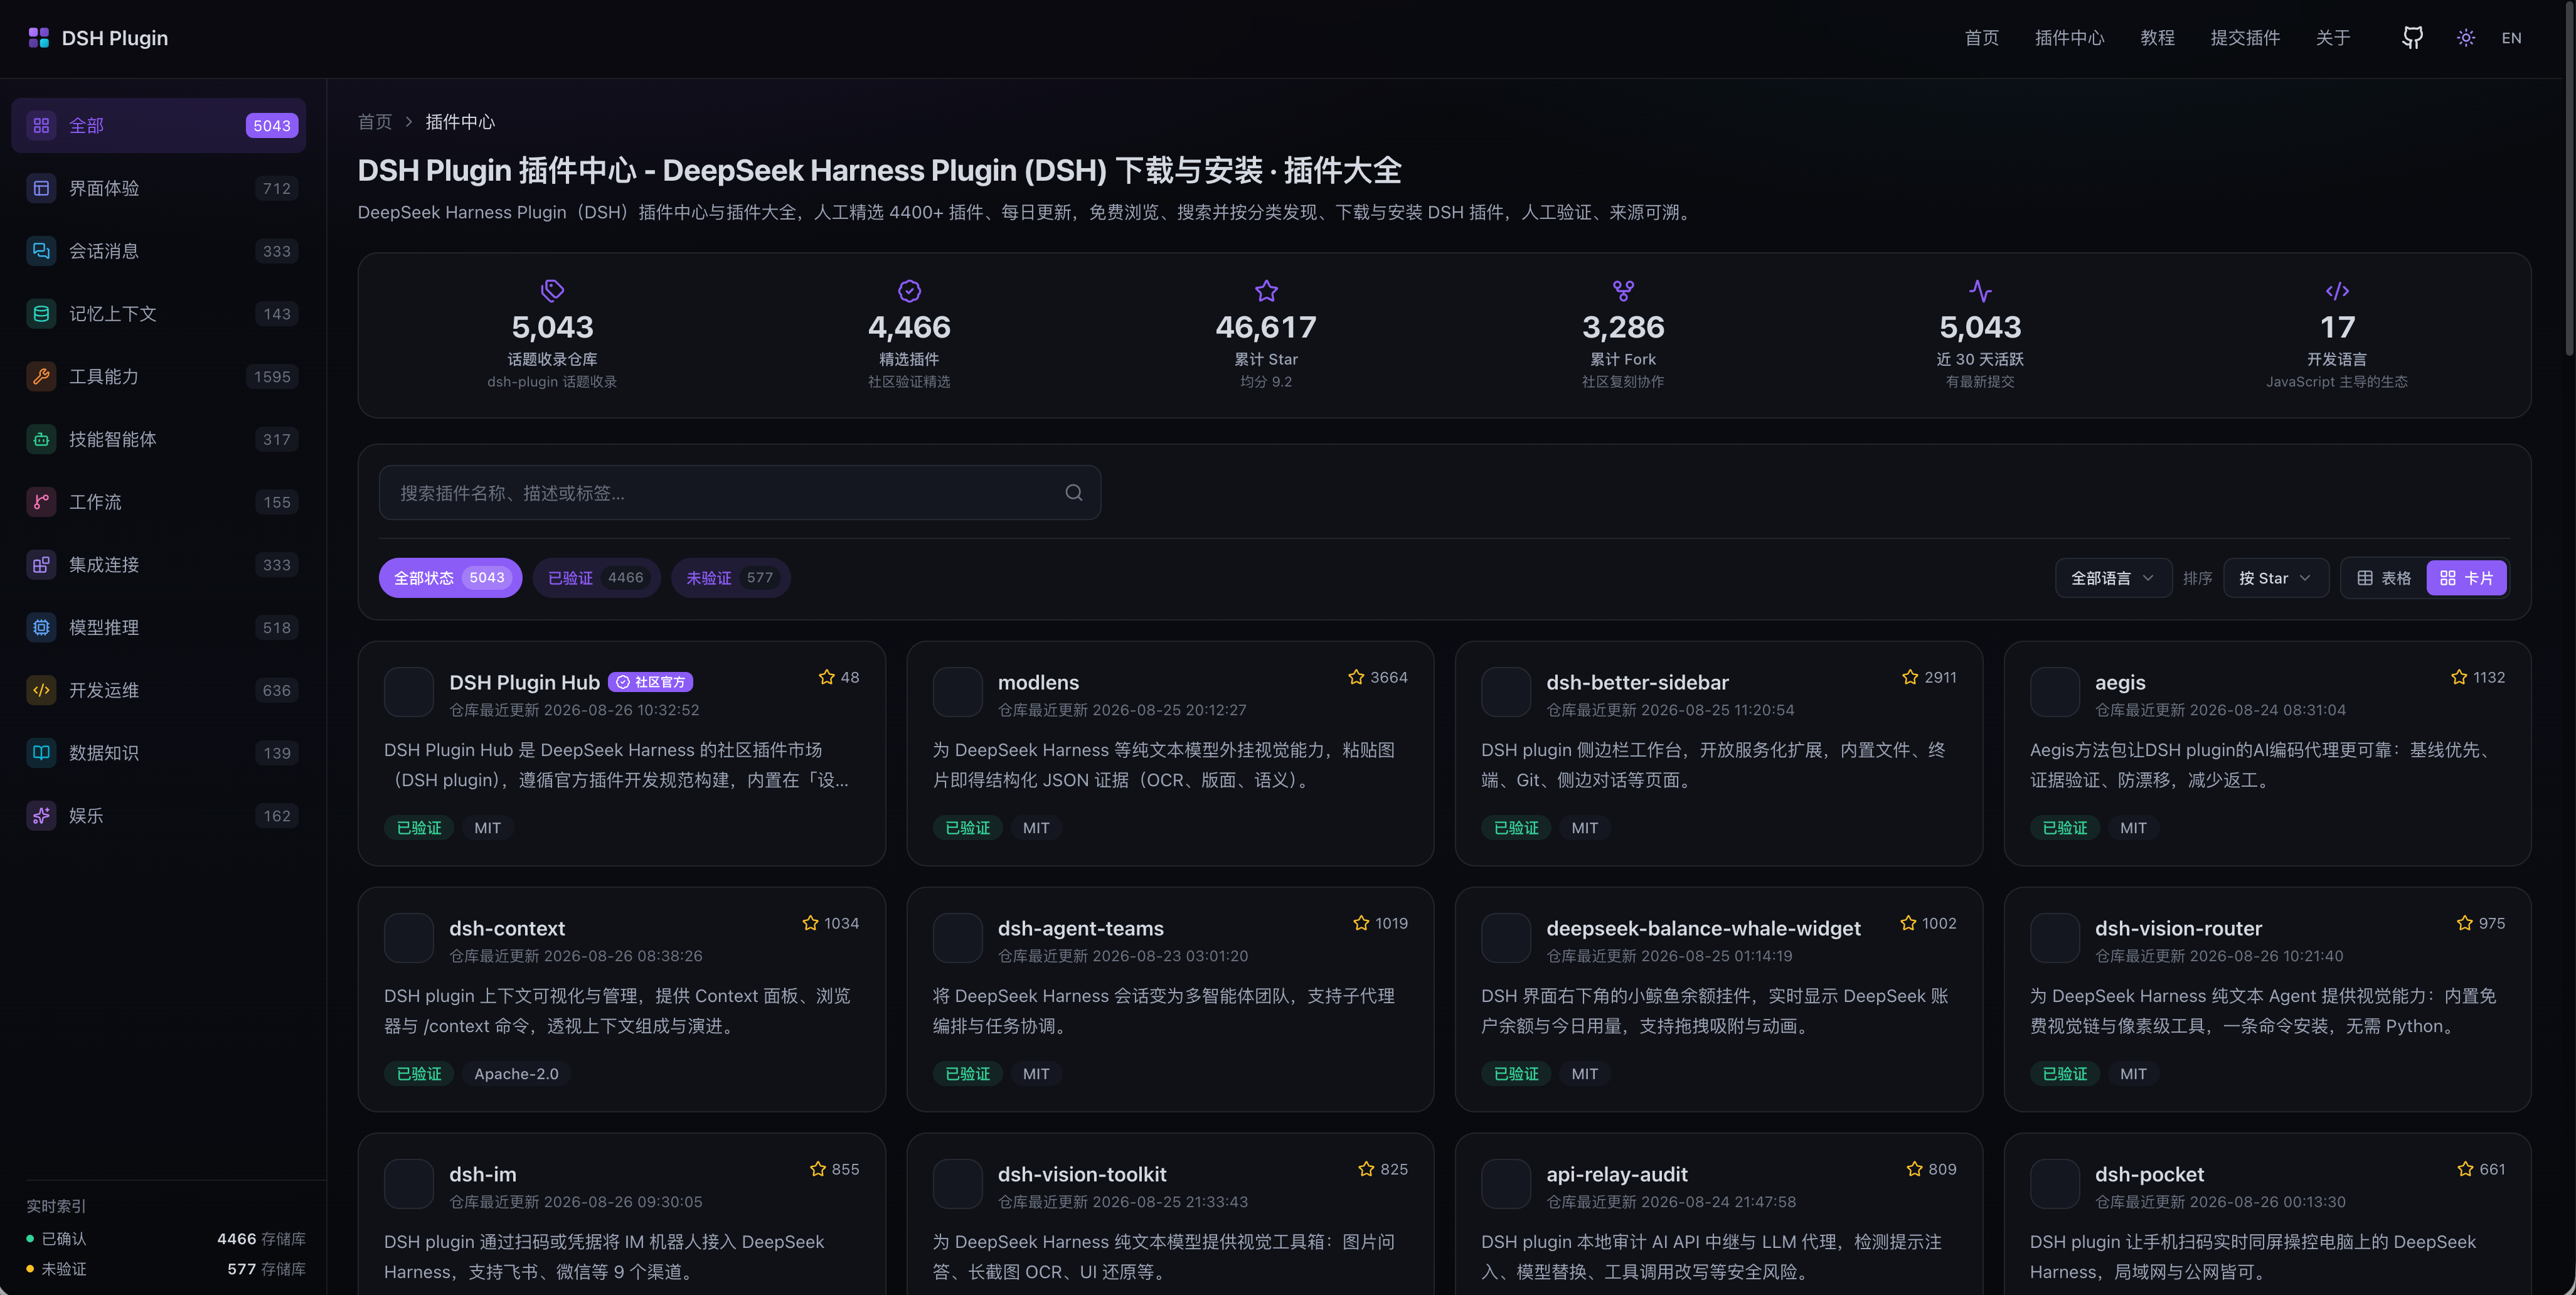Select the 工作流 branch icon
Screen dimensions: 2576x1295
pyautogui.click(x=41, y=502)
